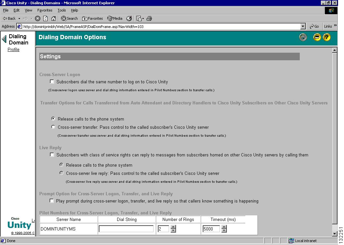Select the 'Cross-server transfer' radio button

[53, 127]
